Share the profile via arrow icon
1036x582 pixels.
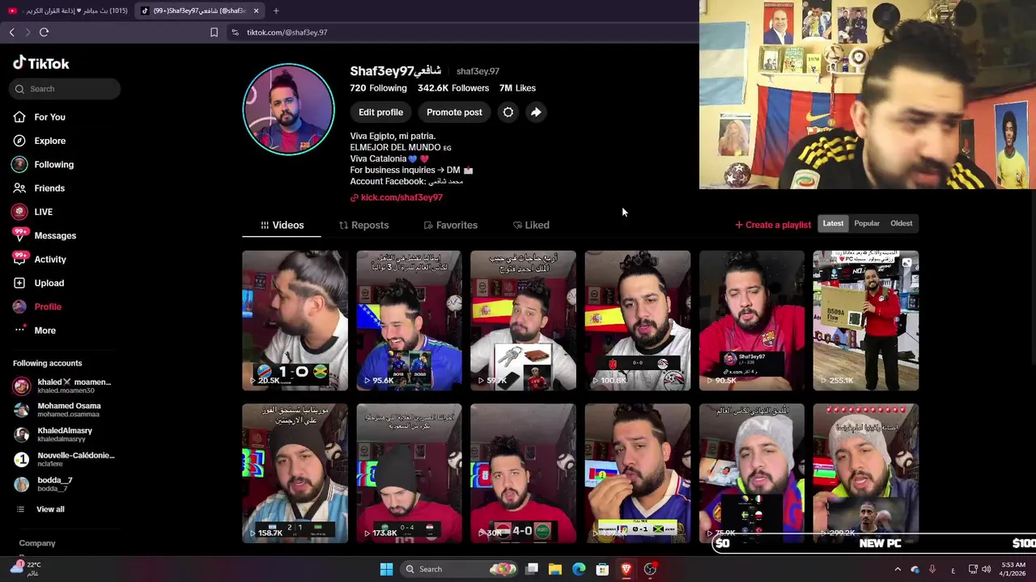pos(536,112)
